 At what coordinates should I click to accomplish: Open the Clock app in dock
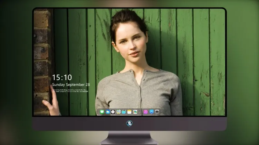(x=113, y=112)
